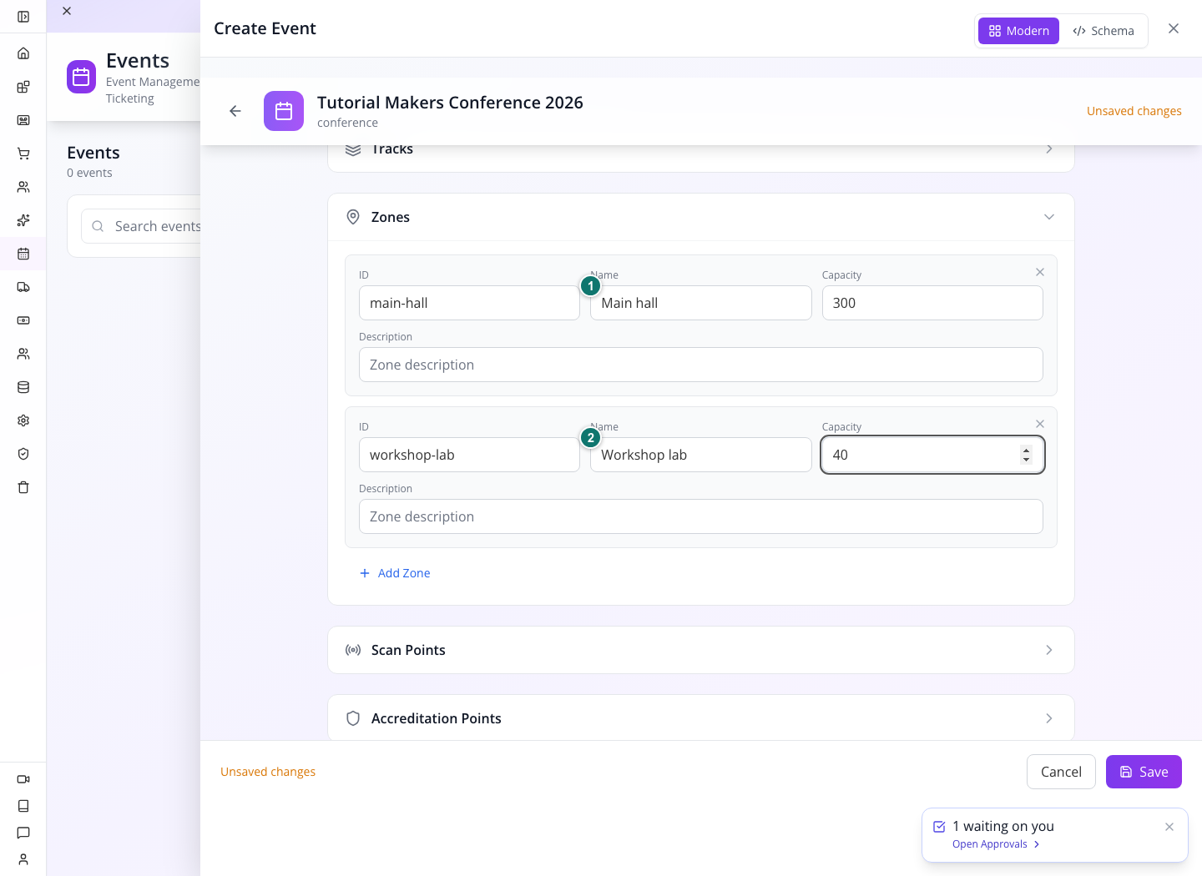This screenshot has height=876, width=1202.
Task: Cancel event creation
Action: click(x=1061, y=772)
